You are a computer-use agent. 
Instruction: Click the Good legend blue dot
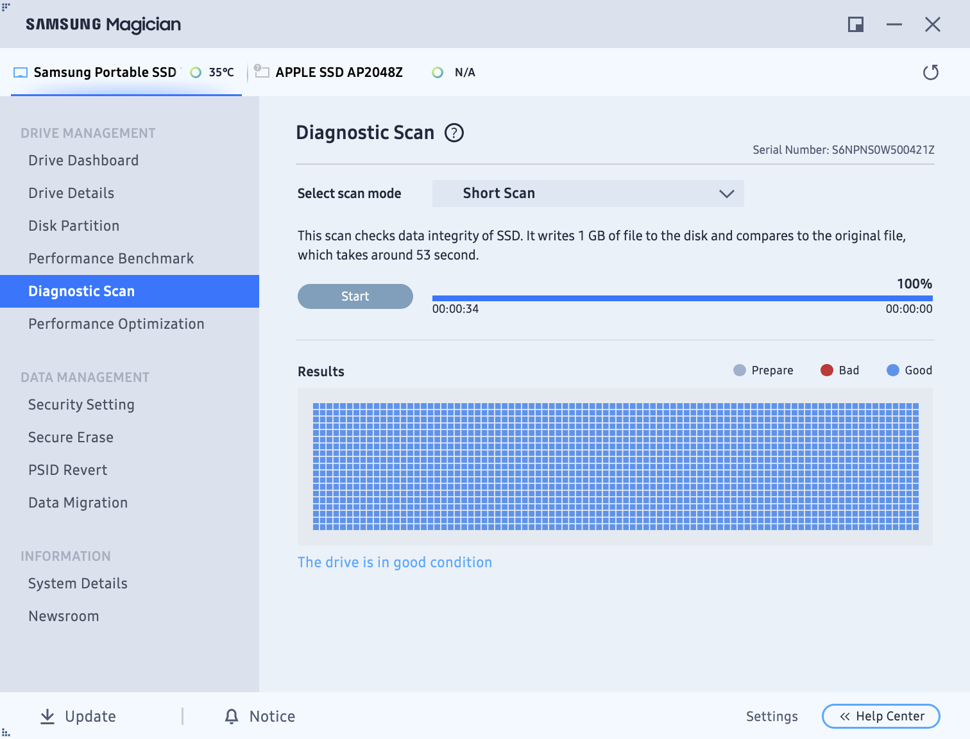pyautogui.click(x=893, y=370)
